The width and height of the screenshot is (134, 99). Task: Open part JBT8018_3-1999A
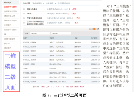[29, 82]
